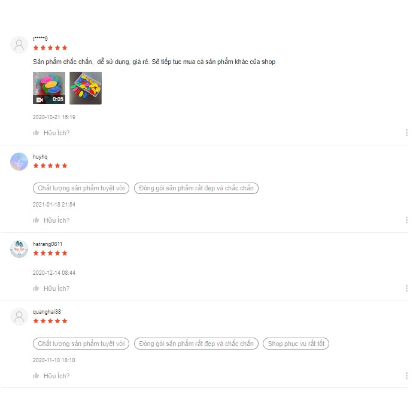Viewport: 419px width, 419px height.
Task: Open three-dot menu for hatrang0811's review
Action: (x=406, y=289)
